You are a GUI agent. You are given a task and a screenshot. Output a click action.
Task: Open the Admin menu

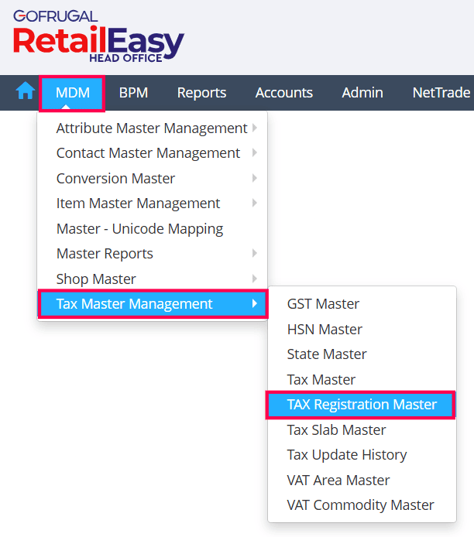click(x=362, y=93)
